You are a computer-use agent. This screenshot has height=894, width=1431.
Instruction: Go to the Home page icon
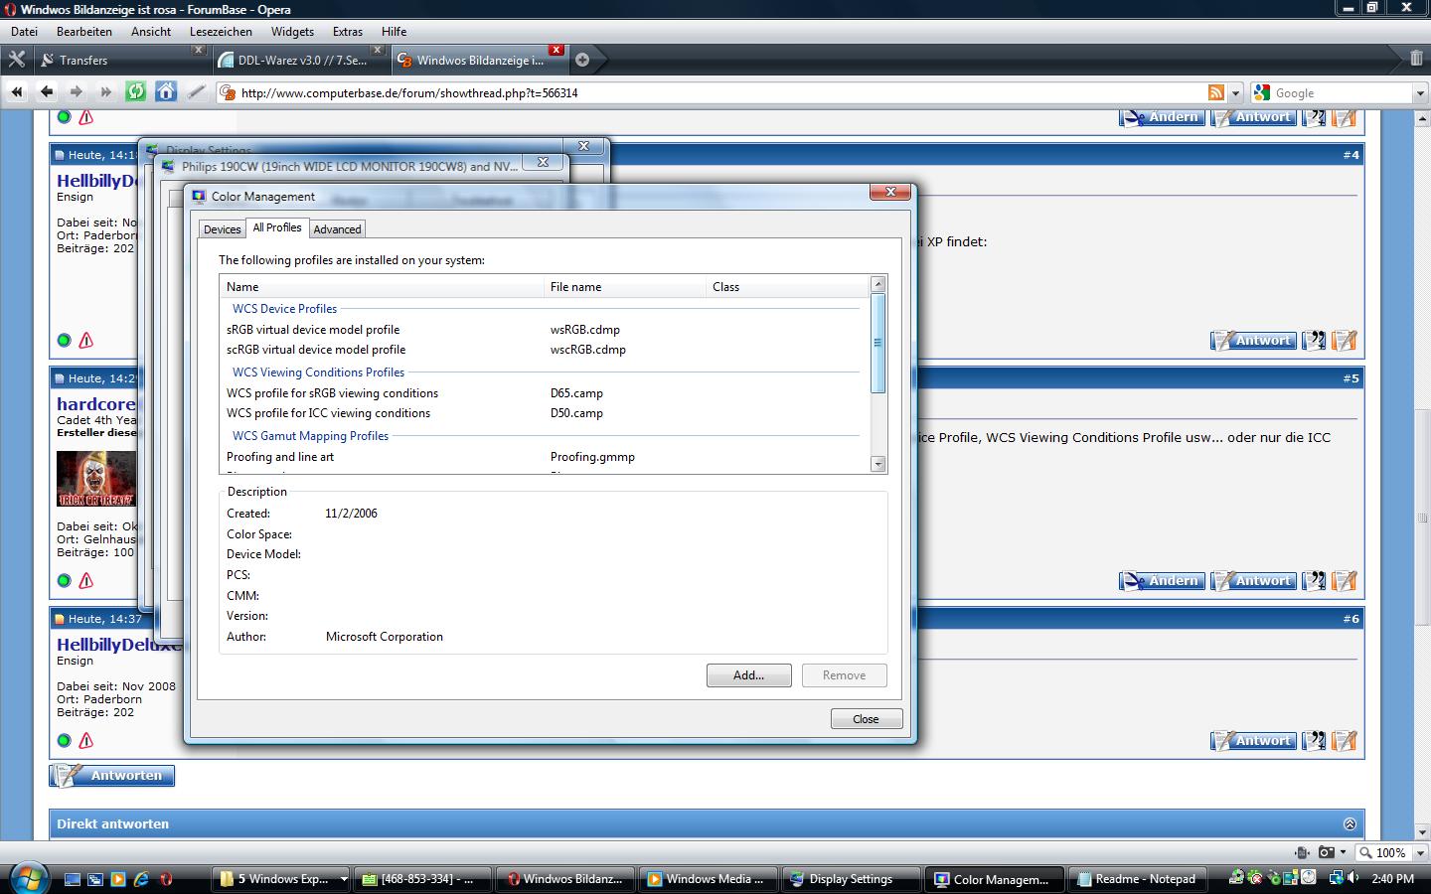166,92
